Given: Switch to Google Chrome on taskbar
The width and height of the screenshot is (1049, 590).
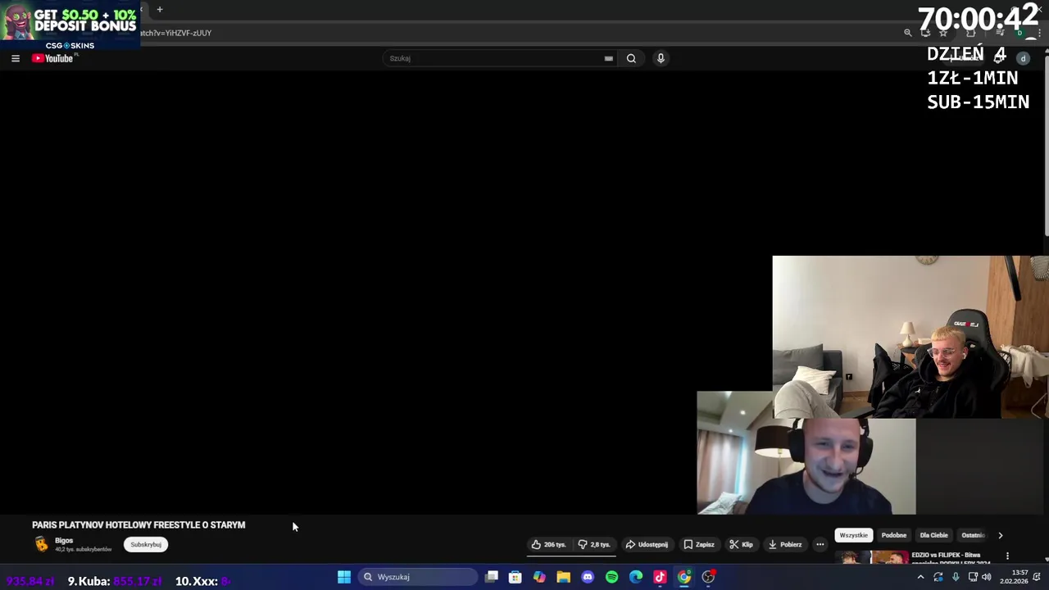Looking at the screenshot, I should pyautogui.click(x=683, y=577).
